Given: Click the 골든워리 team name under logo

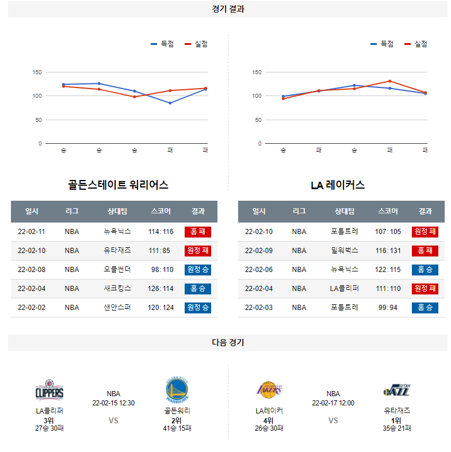Looking at the screenshot, I should (x=177, y=411).
